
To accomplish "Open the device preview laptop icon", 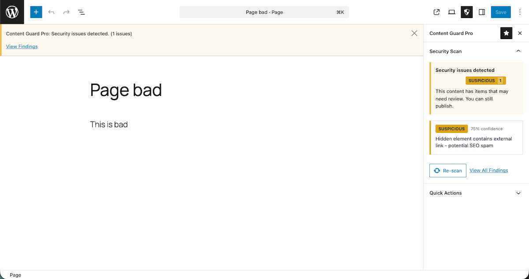I will [451, 12].
